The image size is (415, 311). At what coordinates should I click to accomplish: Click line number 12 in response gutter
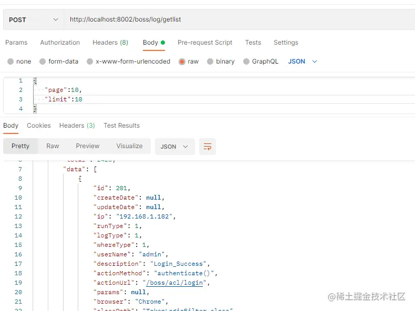(x=18, y=216)
